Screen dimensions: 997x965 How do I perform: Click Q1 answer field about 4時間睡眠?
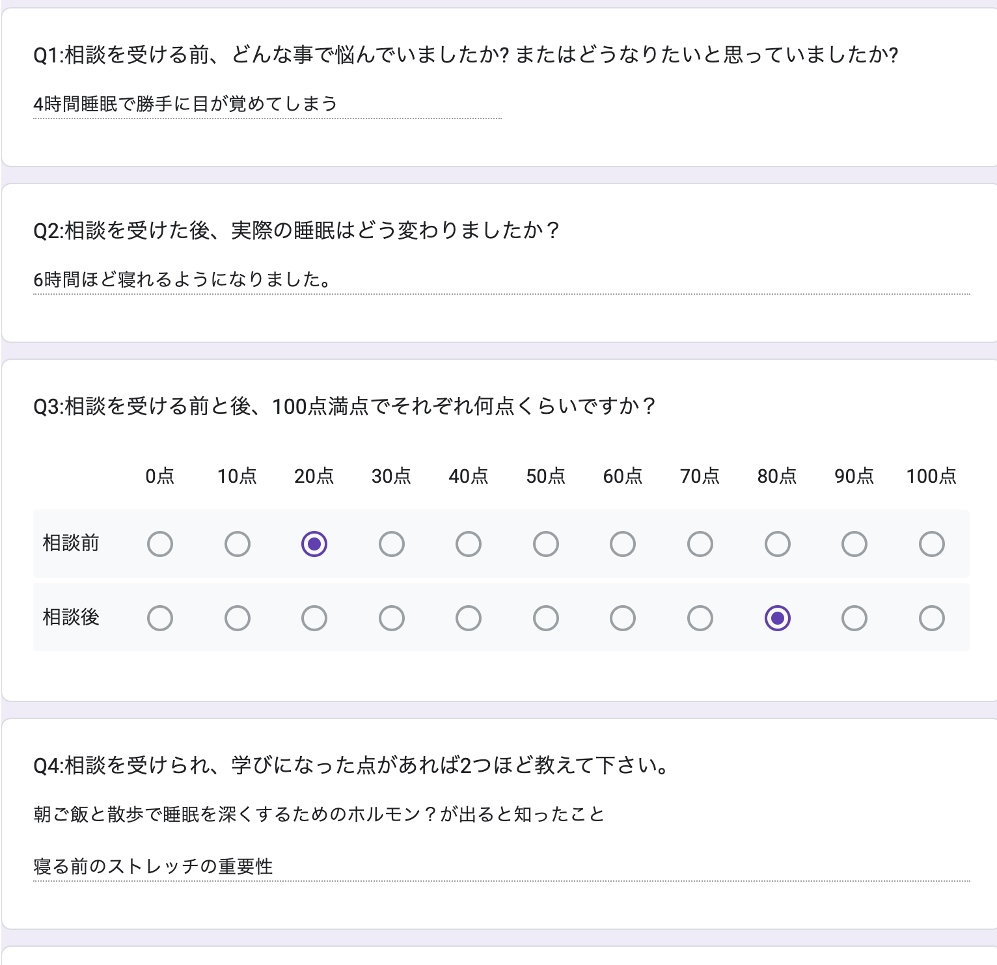267,104
